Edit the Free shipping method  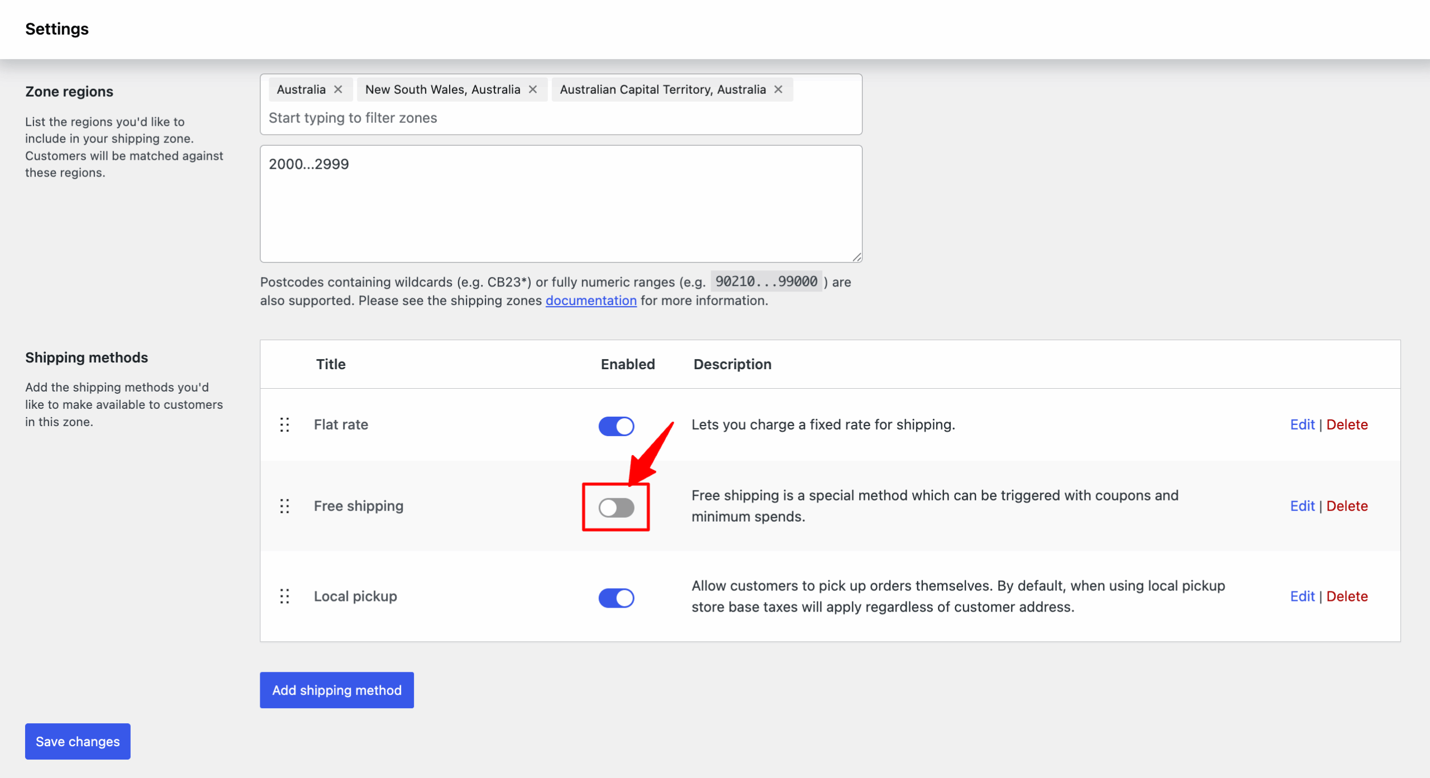pyautogui.click(x=1302, y=506)
